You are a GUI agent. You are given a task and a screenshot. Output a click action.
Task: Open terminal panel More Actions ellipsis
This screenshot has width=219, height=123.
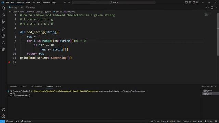(208, 86)
